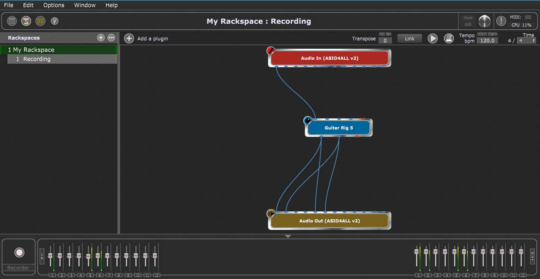Screen dimensions: 540x279
Task: Click the TRIM 0dB display
Action: click(468, 21)
